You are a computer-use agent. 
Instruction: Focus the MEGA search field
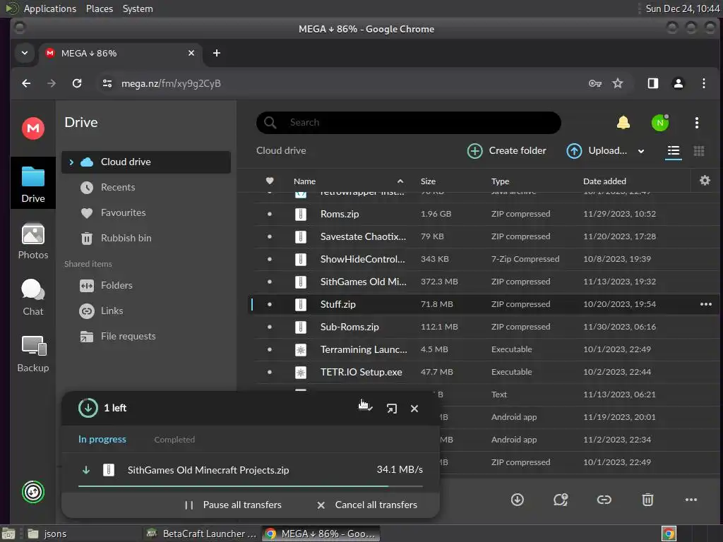tap(409, 123)
